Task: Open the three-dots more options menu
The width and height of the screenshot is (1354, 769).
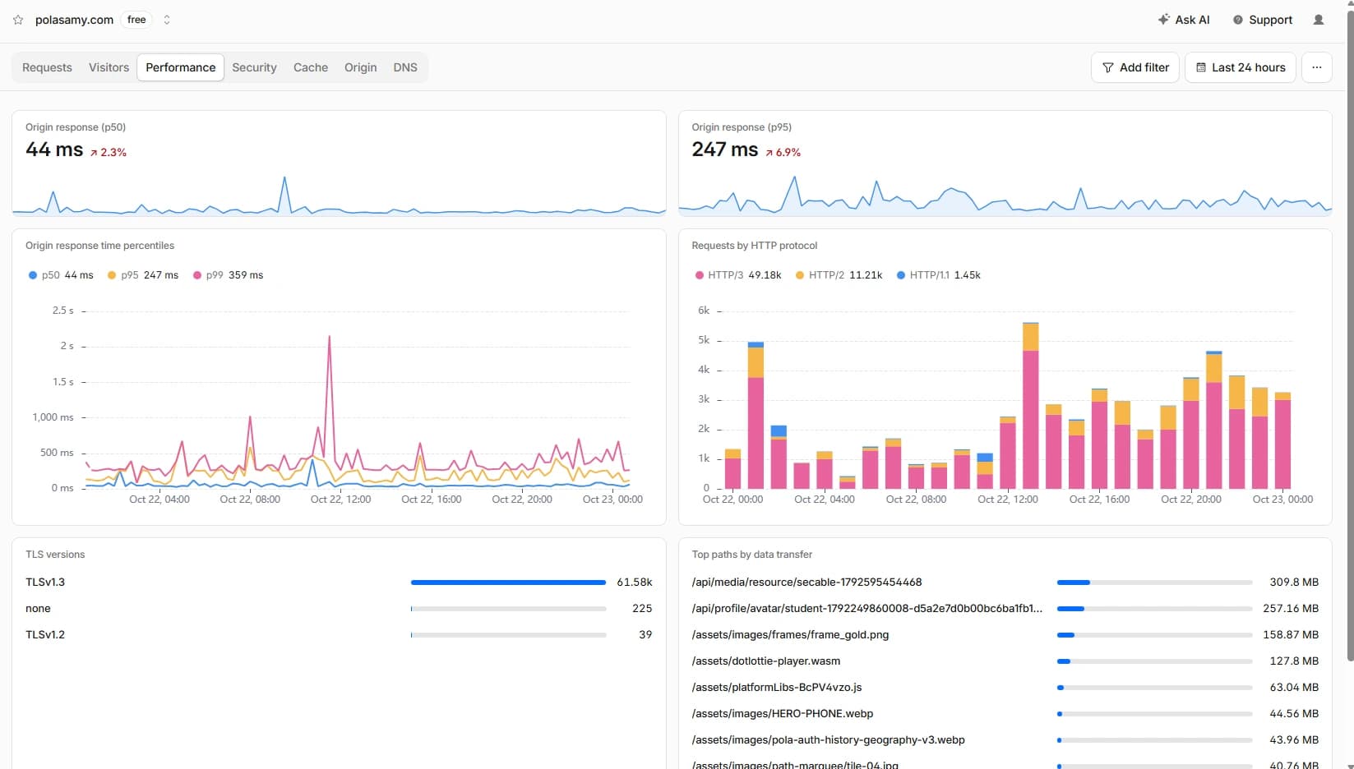Action: pyautogui.click(x=1317, y=67)
